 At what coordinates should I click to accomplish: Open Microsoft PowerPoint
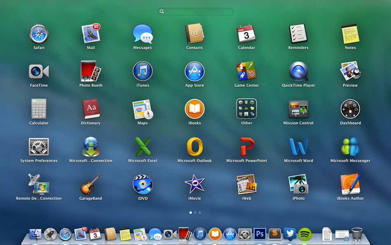247,146
